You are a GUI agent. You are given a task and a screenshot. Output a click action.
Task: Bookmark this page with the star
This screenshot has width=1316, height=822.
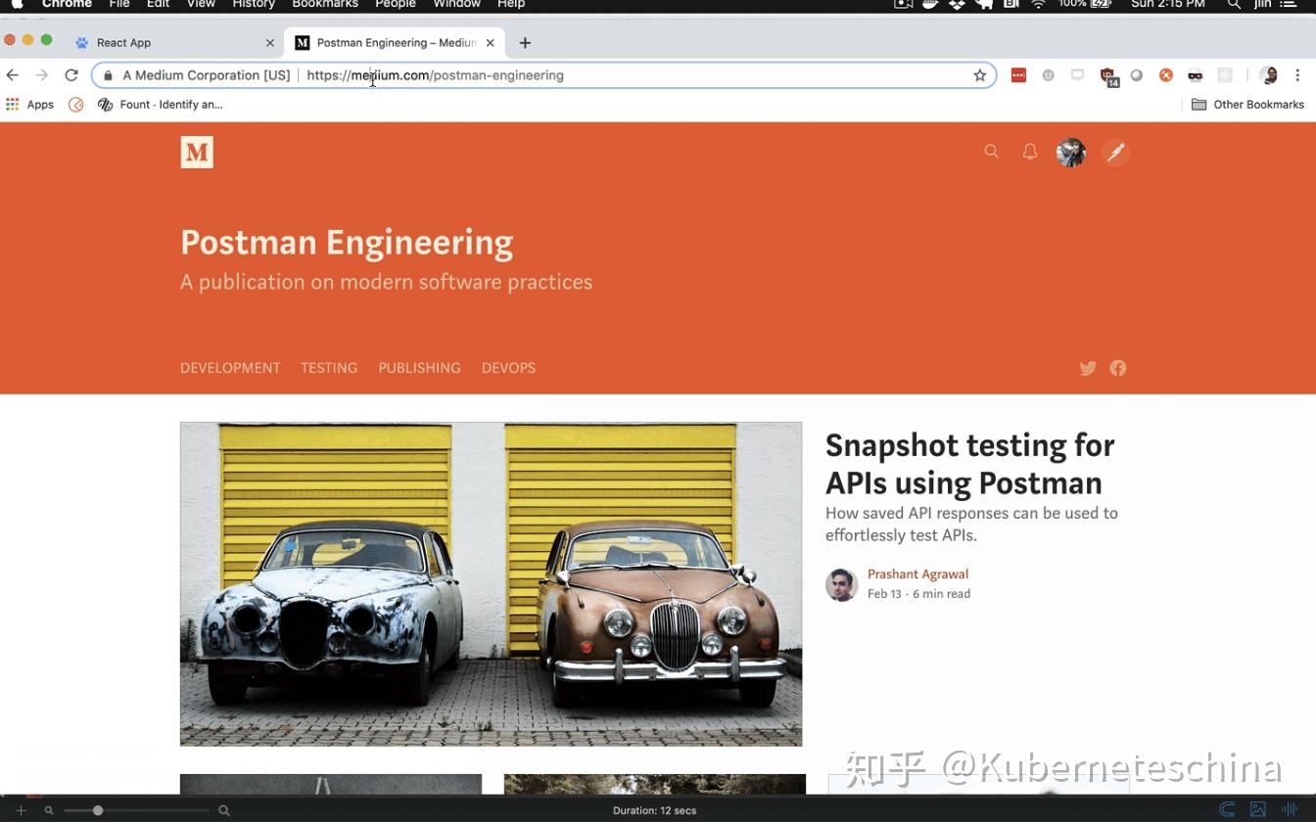979,75
